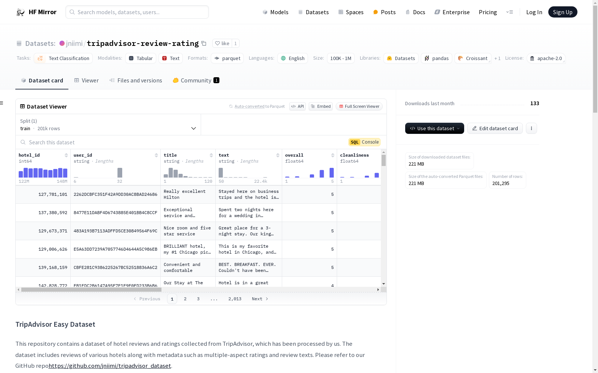Open the more navigation menu icon

(509, 12)
